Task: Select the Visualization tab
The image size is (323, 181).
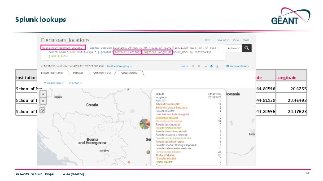Action: [x=129, y=73]
